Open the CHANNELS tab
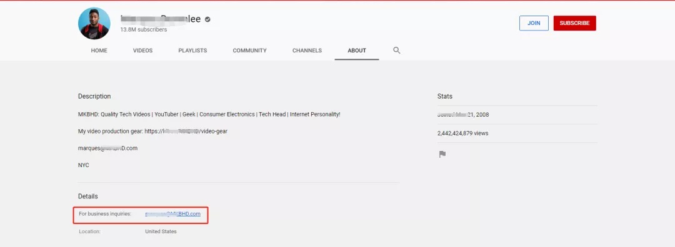 tap(307, 51)
